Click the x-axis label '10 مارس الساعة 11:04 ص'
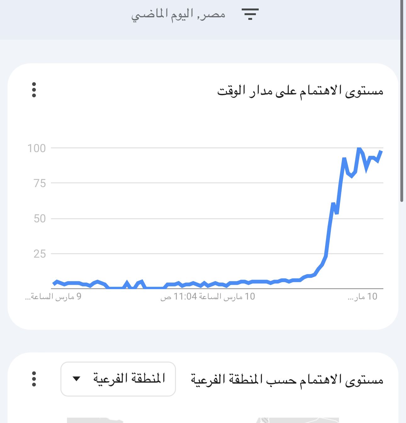This screenshot has width=406, height=423. (x=208, y=297)
